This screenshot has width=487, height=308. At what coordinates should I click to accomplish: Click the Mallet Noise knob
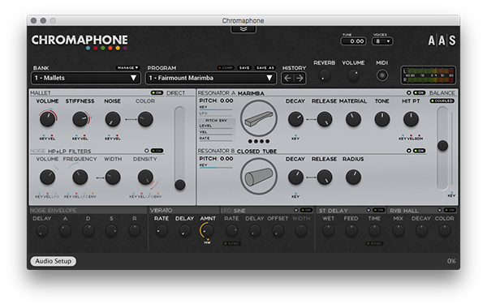coord(113,119)
